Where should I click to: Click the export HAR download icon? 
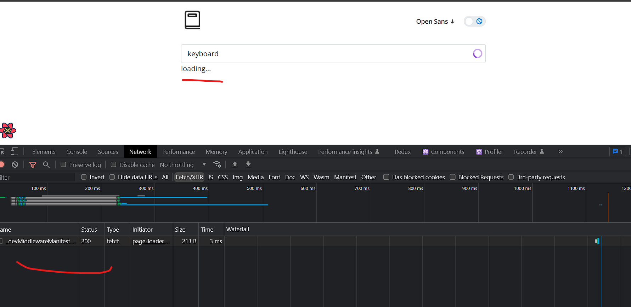tap(248, 164)
